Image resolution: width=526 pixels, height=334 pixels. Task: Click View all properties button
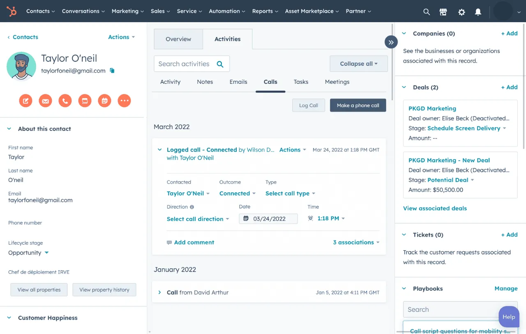[39, 290]
